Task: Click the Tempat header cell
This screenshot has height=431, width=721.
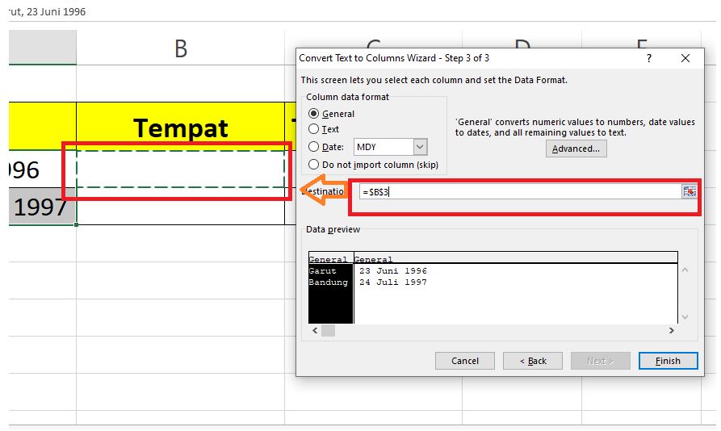Action: (180, 127)
